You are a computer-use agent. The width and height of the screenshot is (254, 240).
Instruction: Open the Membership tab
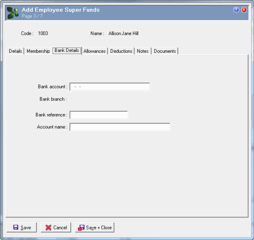[38, 51]
